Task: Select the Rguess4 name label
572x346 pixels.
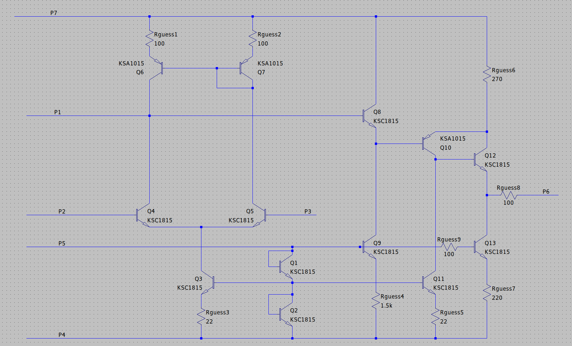Action: [392, 297]
